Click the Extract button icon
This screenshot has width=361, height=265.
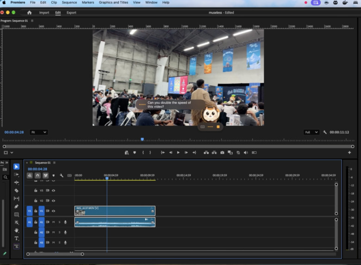pyautogui.click(x=214, y=153)
